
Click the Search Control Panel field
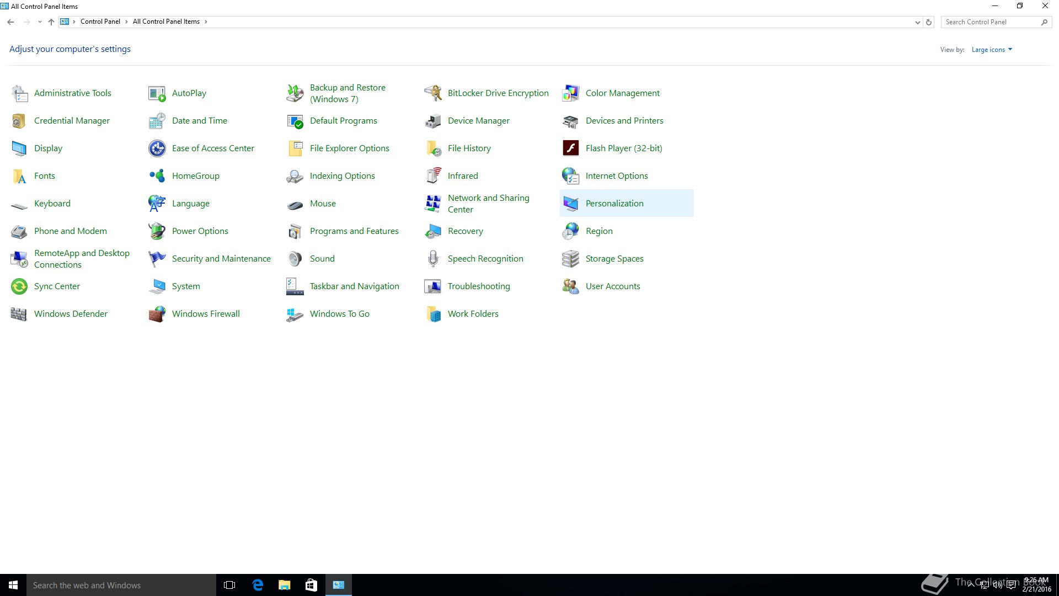tap(996, 22)
